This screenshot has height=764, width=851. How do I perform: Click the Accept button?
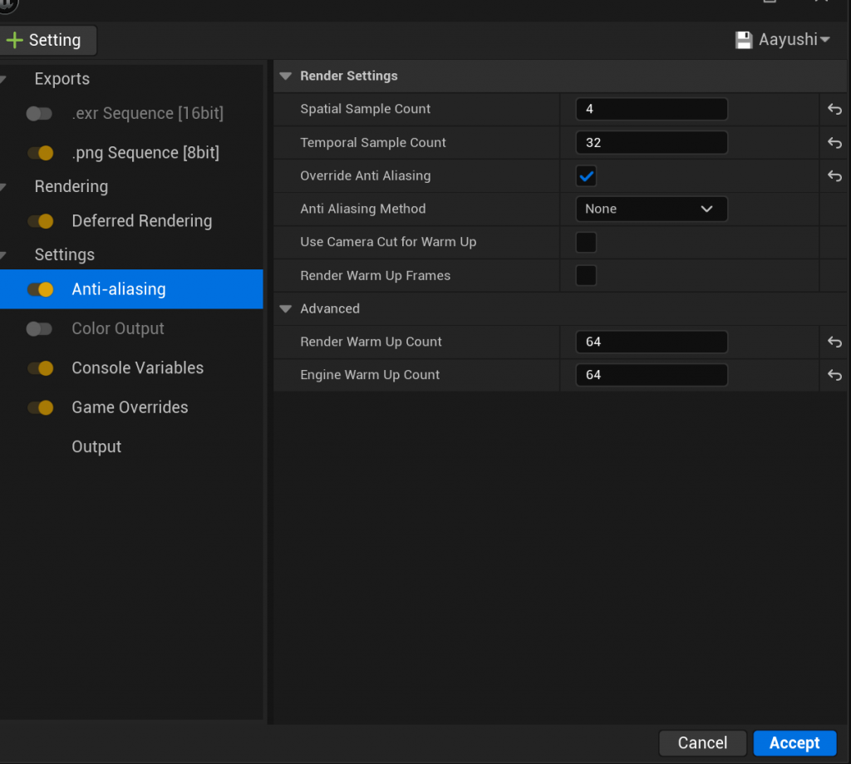tap(794, 742)
